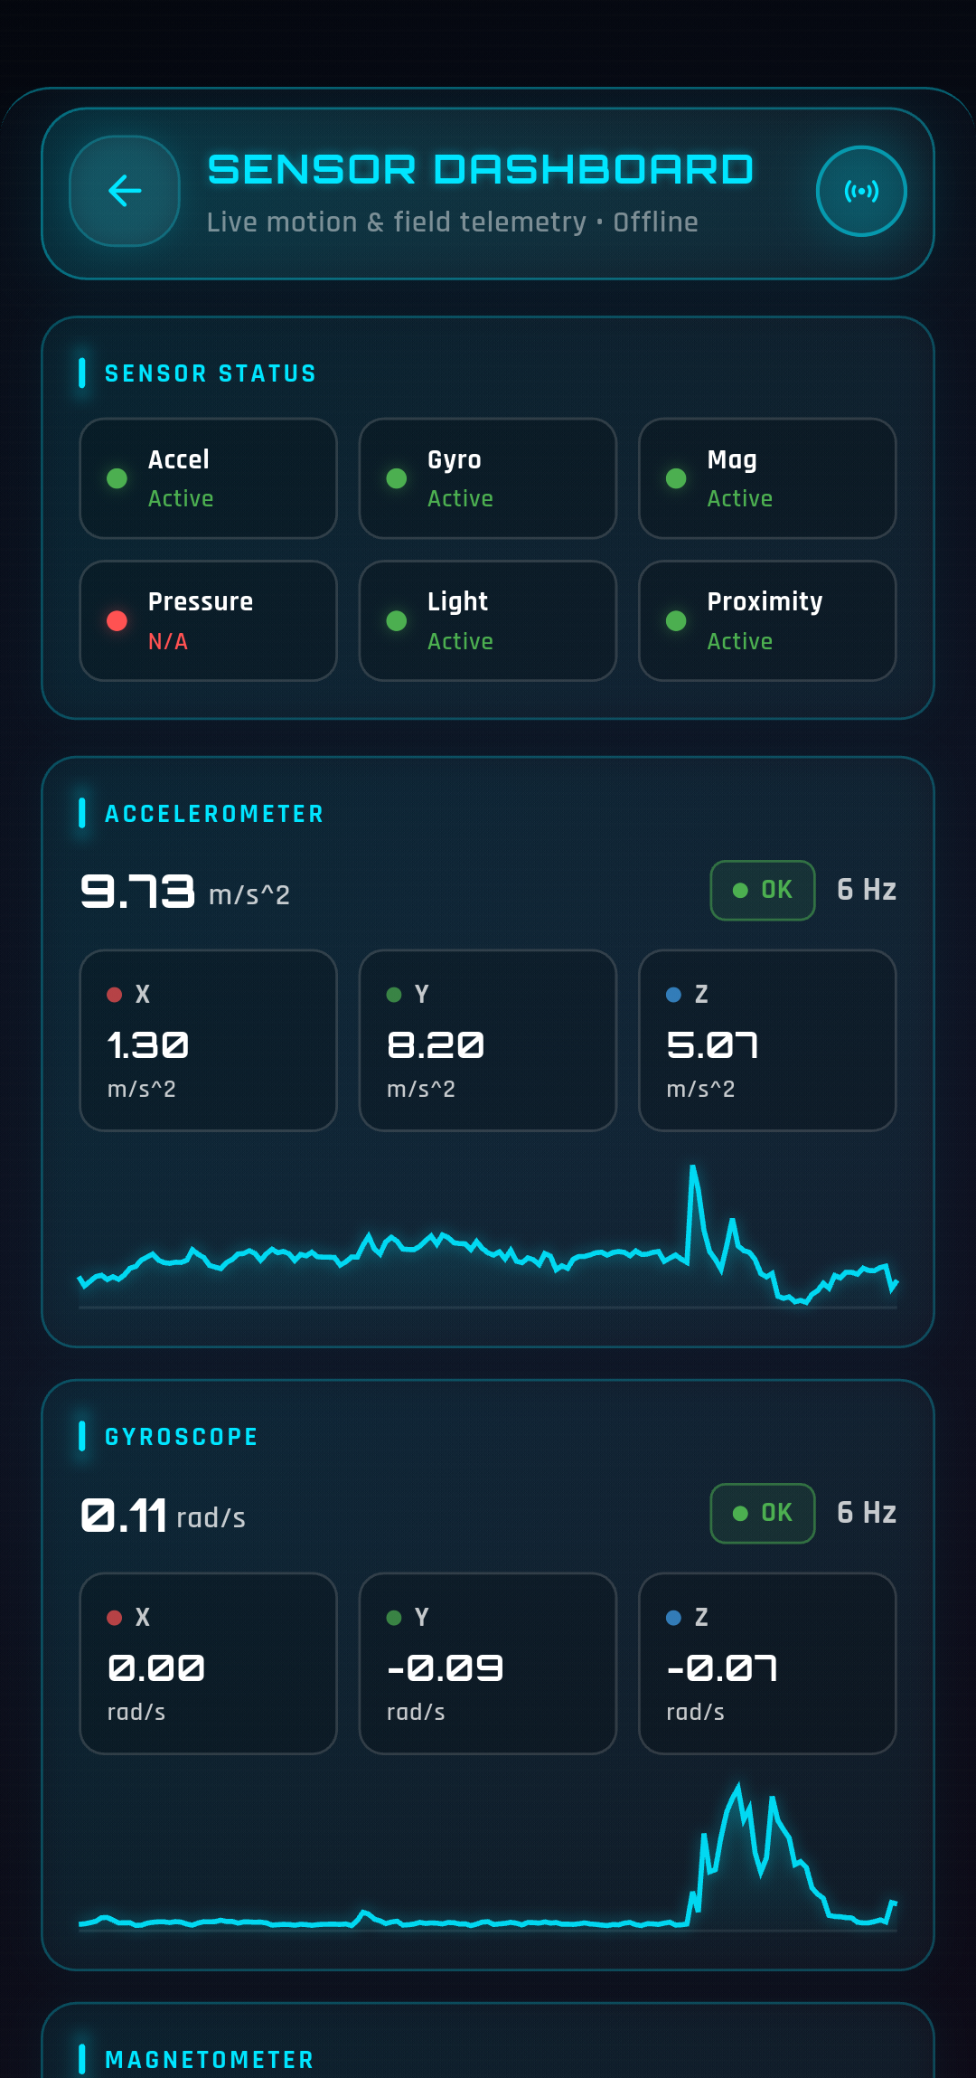Tap the red X axis dot in Accelerometer
Viewport: 976px width, 2078px height.
[x=115, y=994]
